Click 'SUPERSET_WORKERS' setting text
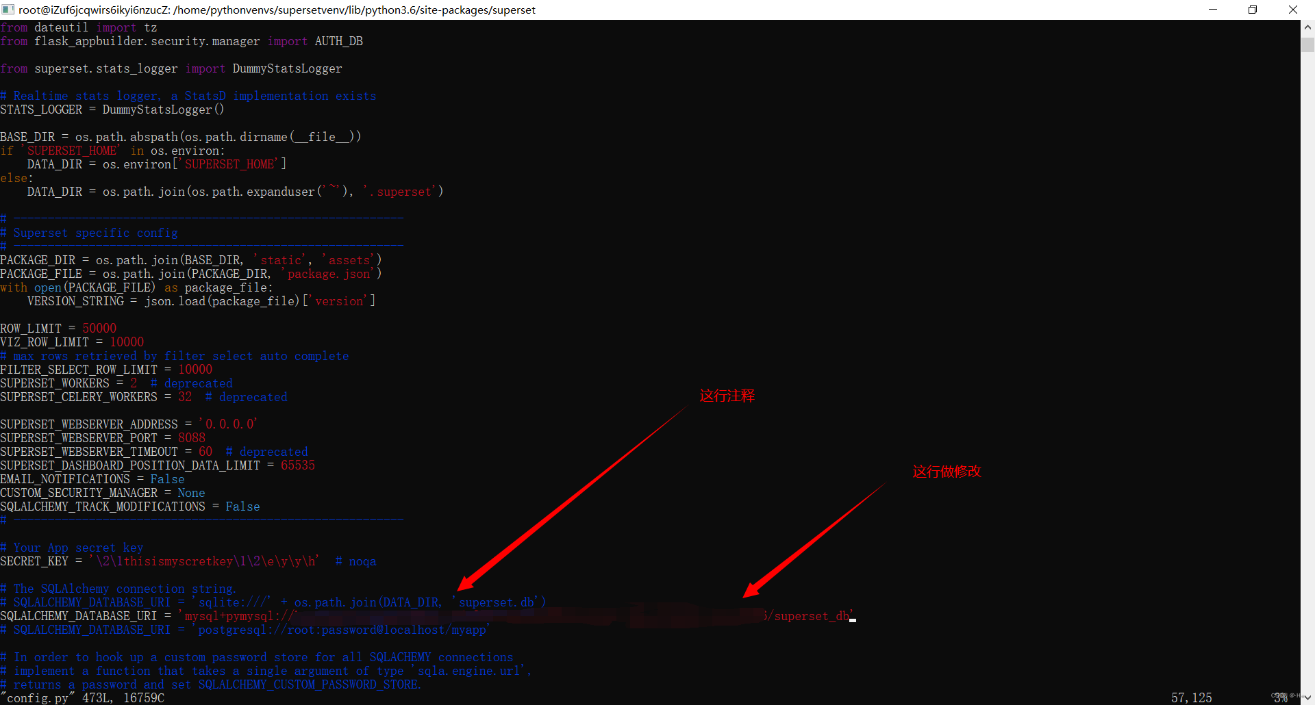The width and height of the screenshot is (1315, 705). coord(55,383)
